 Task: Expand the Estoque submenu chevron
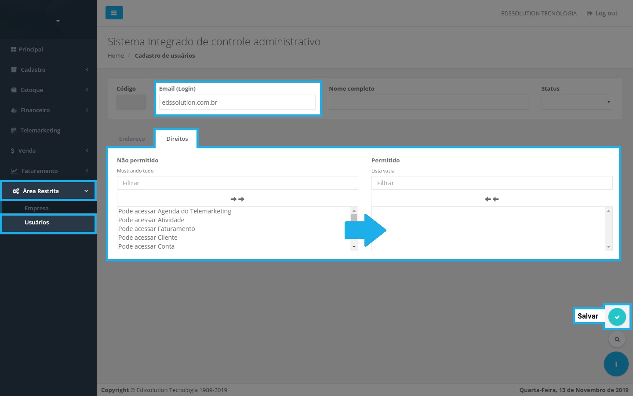(87, 90)
